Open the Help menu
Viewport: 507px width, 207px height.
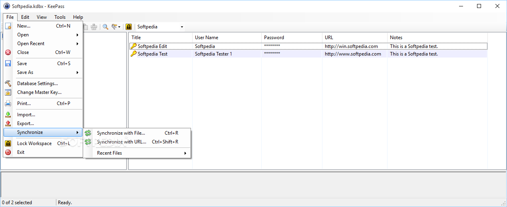[x=78, y=17]
